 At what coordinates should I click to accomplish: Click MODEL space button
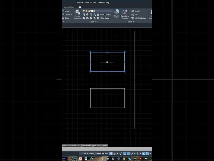105,154
